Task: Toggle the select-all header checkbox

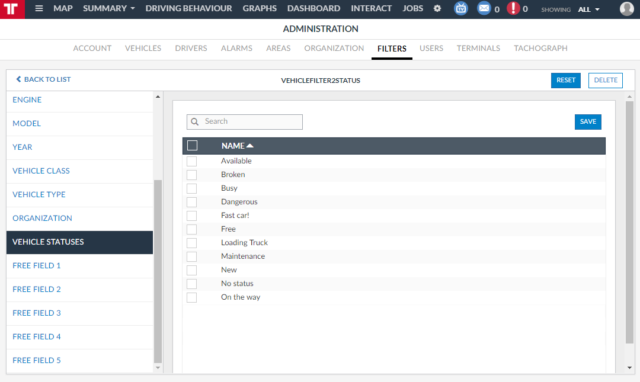Action: 192,146
